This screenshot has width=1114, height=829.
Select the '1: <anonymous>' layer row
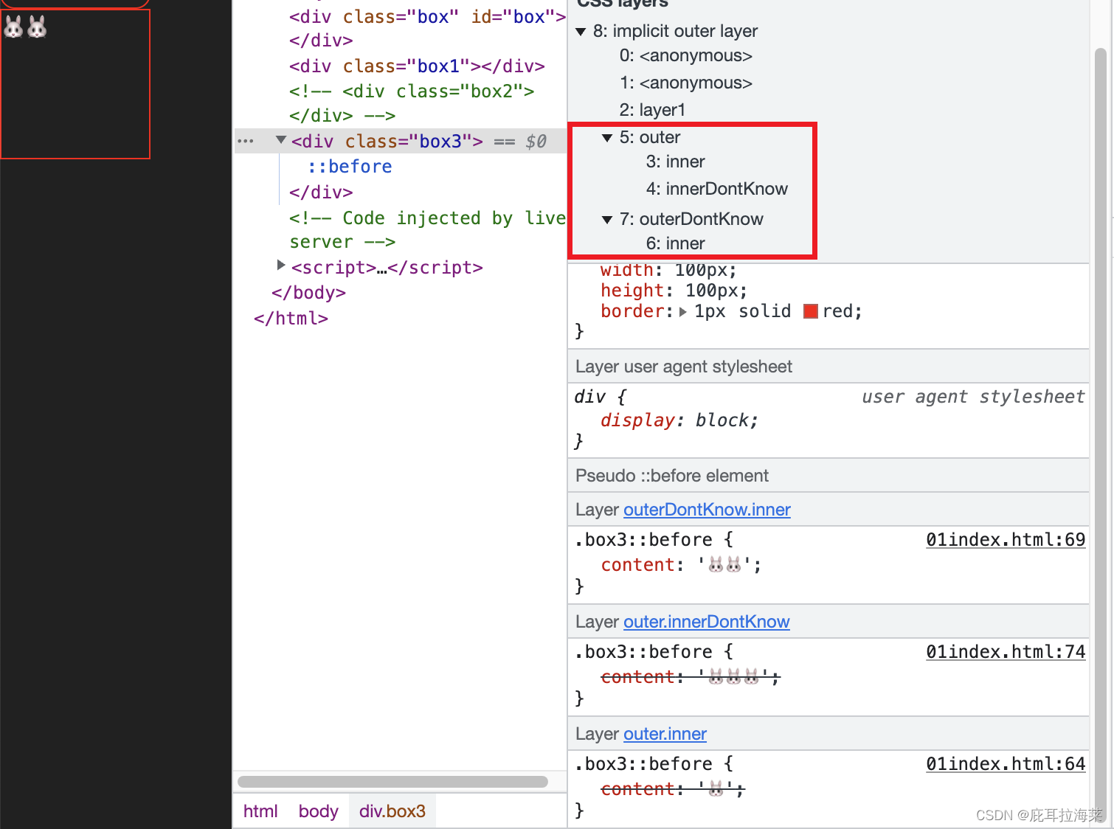click(x=686, y=83)
